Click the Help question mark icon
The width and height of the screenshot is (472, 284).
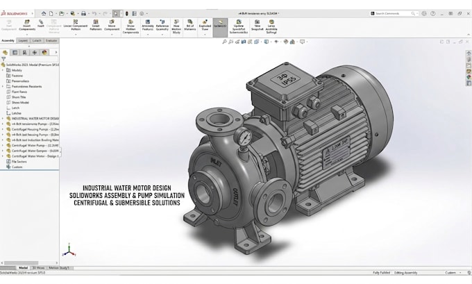tap(433, 14)
